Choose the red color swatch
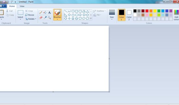Screen dimensions: 179x105 tap(147, 11)
